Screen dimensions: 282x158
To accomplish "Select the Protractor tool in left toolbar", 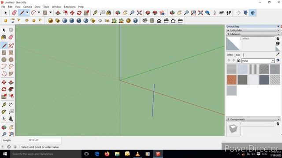I will point(4,112).
